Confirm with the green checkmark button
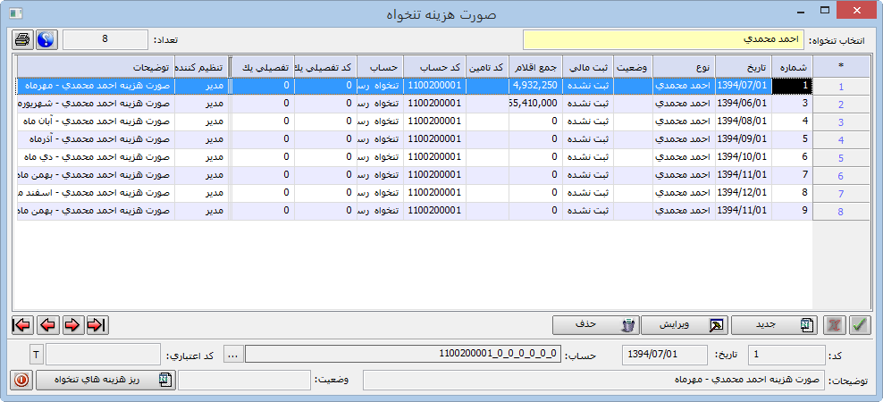The width and height of the screenshot is (883, 402). (860, 325)
